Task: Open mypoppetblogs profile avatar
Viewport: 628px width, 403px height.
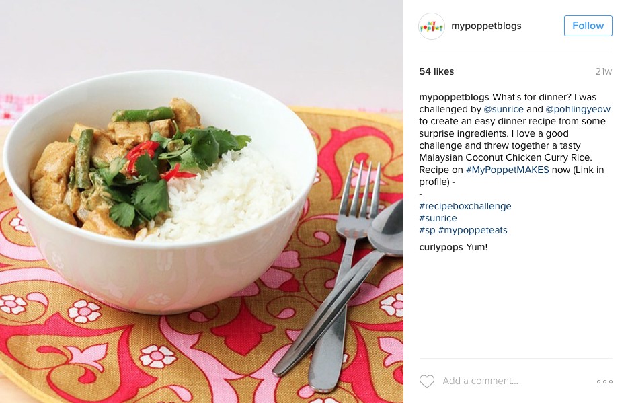Action: coord(432,26)
